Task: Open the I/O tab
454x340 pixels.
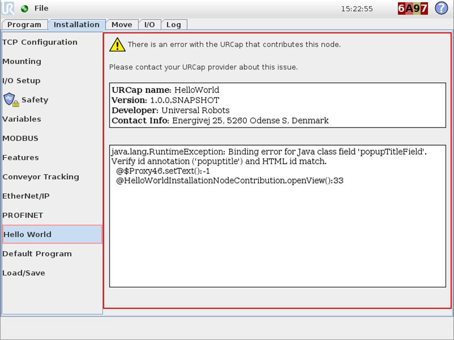Action: coord(149,24)
